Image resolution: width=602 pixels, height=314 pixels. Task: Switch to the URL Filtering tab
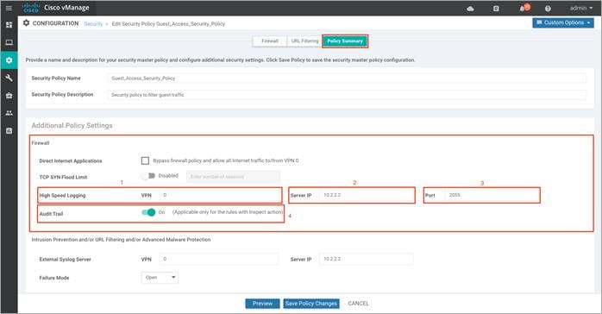point(304,41)
